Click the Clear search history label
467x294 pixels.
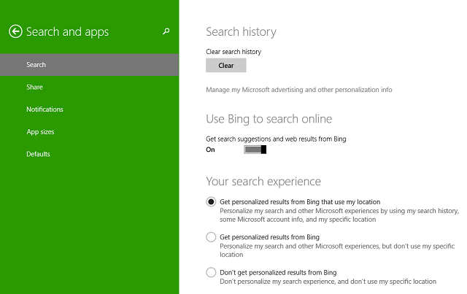pos(233,52)
